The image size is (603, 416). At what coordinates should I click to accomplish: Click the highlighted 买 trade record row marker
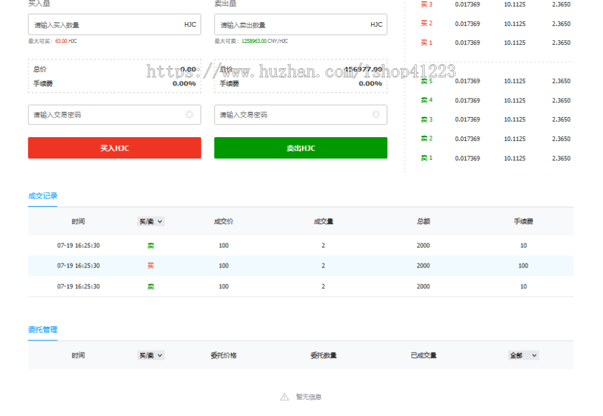(151, 266)
